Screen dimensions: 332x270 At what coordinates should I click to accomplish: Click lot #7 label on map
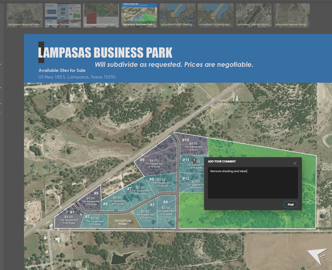pyautogui.click(x=129, y=189)
